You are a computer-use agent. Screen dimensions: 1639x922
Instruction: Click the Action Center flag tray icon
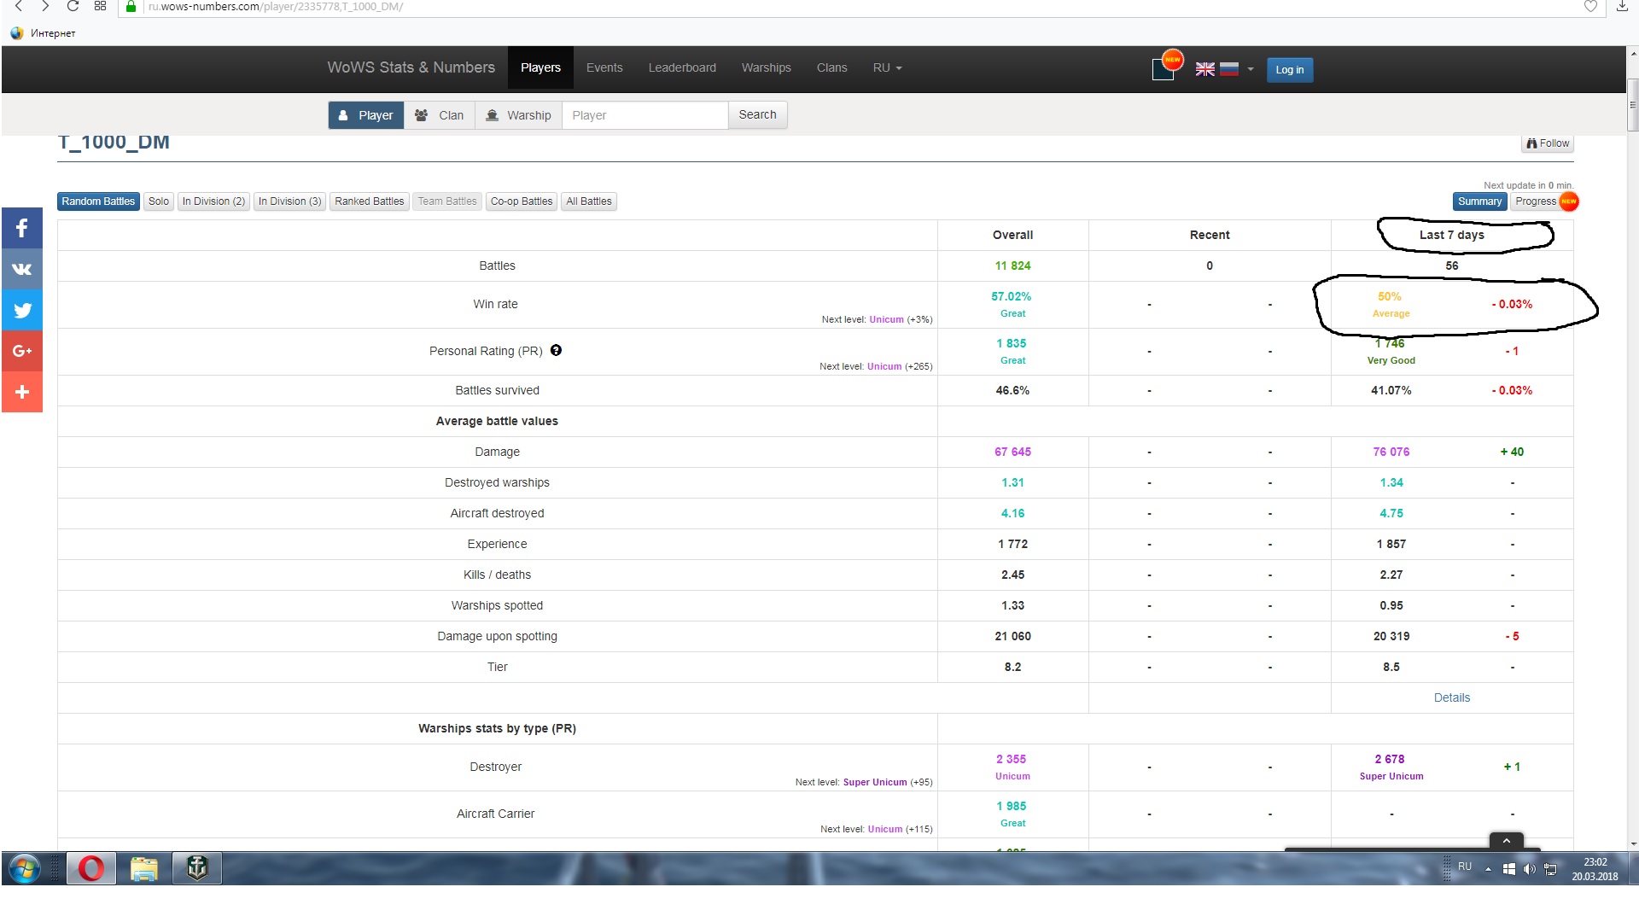point(1508,869)
